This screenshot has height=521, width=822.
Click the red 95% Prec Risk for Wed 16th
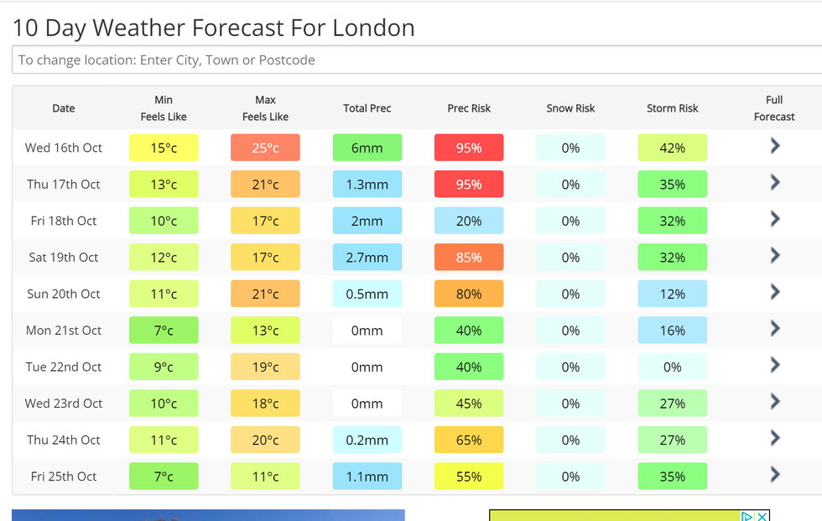pos(469,148)
